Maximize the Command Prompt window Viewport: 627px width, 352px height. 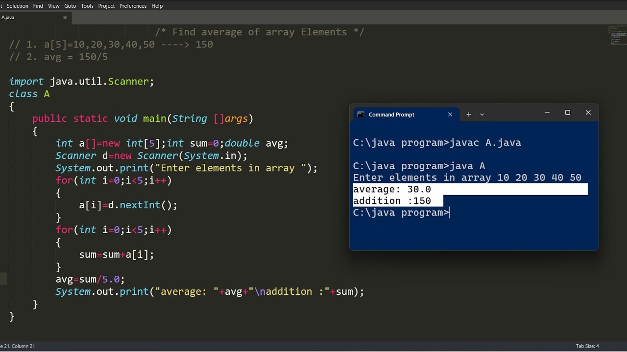568,112
